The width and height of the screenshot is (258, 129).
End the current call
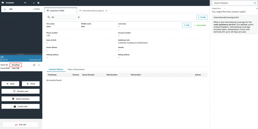(x=21, y=124)
